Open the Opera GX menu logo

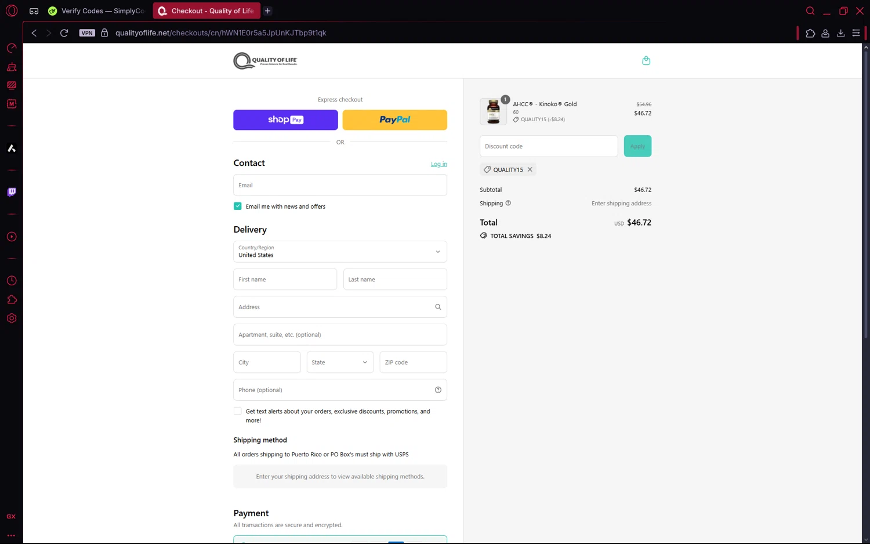[12, 10]
